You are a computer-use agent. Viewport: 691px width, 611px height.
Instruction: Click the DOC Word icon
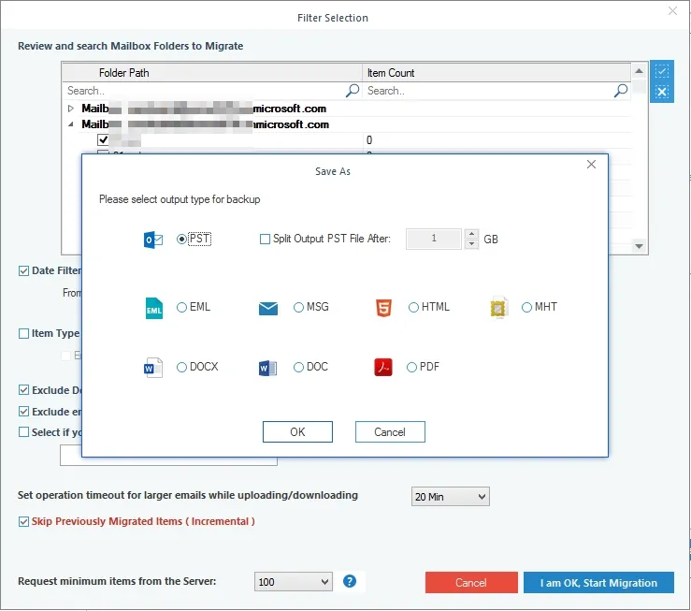268,368
